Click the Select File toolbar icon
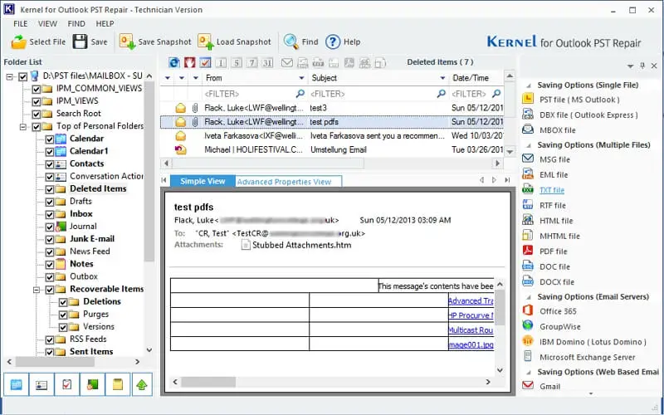The image size is (664, 415). click(x=18, y=42)
